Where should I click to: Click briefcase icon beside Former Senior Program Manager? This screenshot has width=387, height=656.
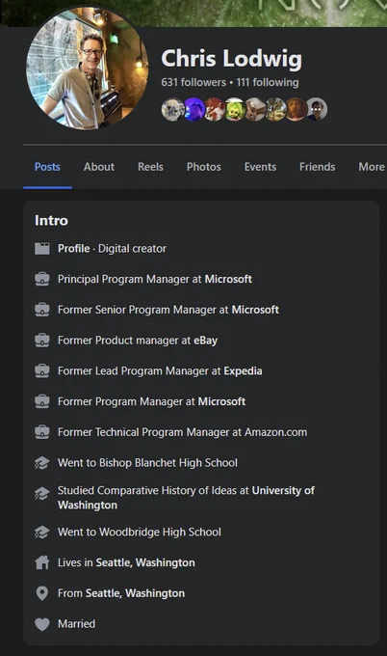(42, 310)
